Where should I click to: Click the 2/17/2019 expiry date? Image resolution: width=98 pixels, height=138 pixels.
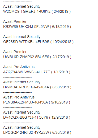coord(61,57)
